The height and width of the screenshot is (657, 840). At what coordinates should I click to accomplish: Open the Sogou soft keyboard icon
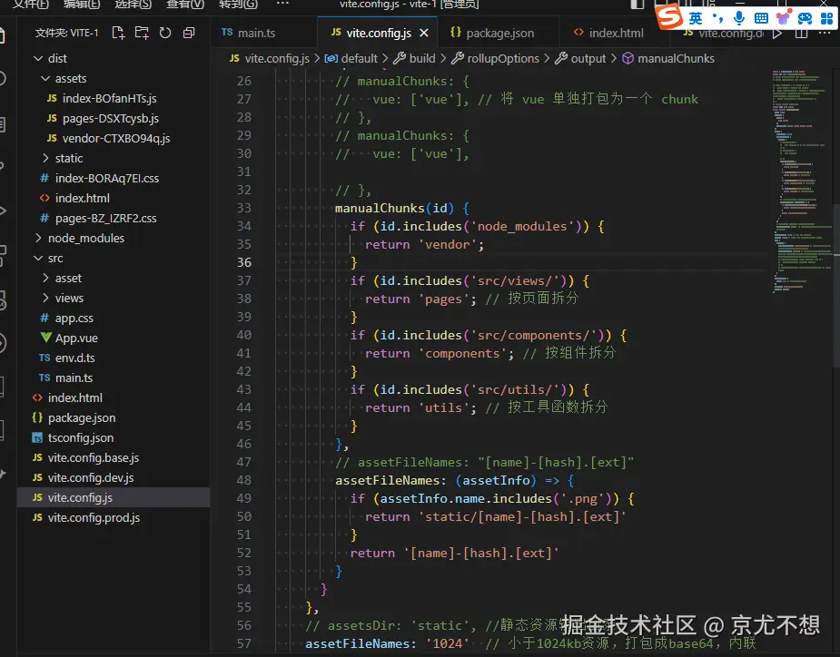[x=761, y=19]
